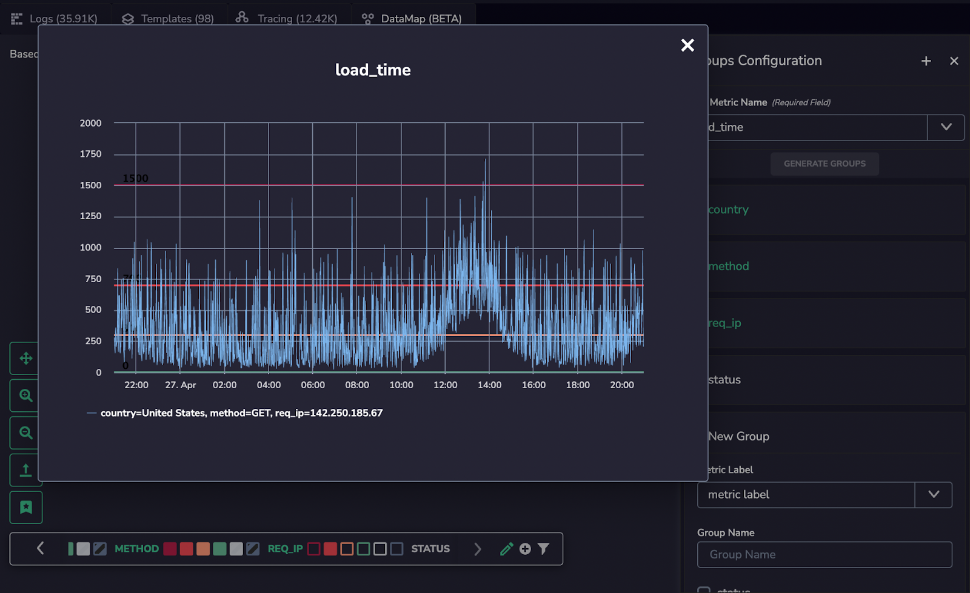Viewport: 970px width, 593px height.
Task: Toggle the partially visible status checkbox
Action: pyautogui.click(x=703, y=589)
